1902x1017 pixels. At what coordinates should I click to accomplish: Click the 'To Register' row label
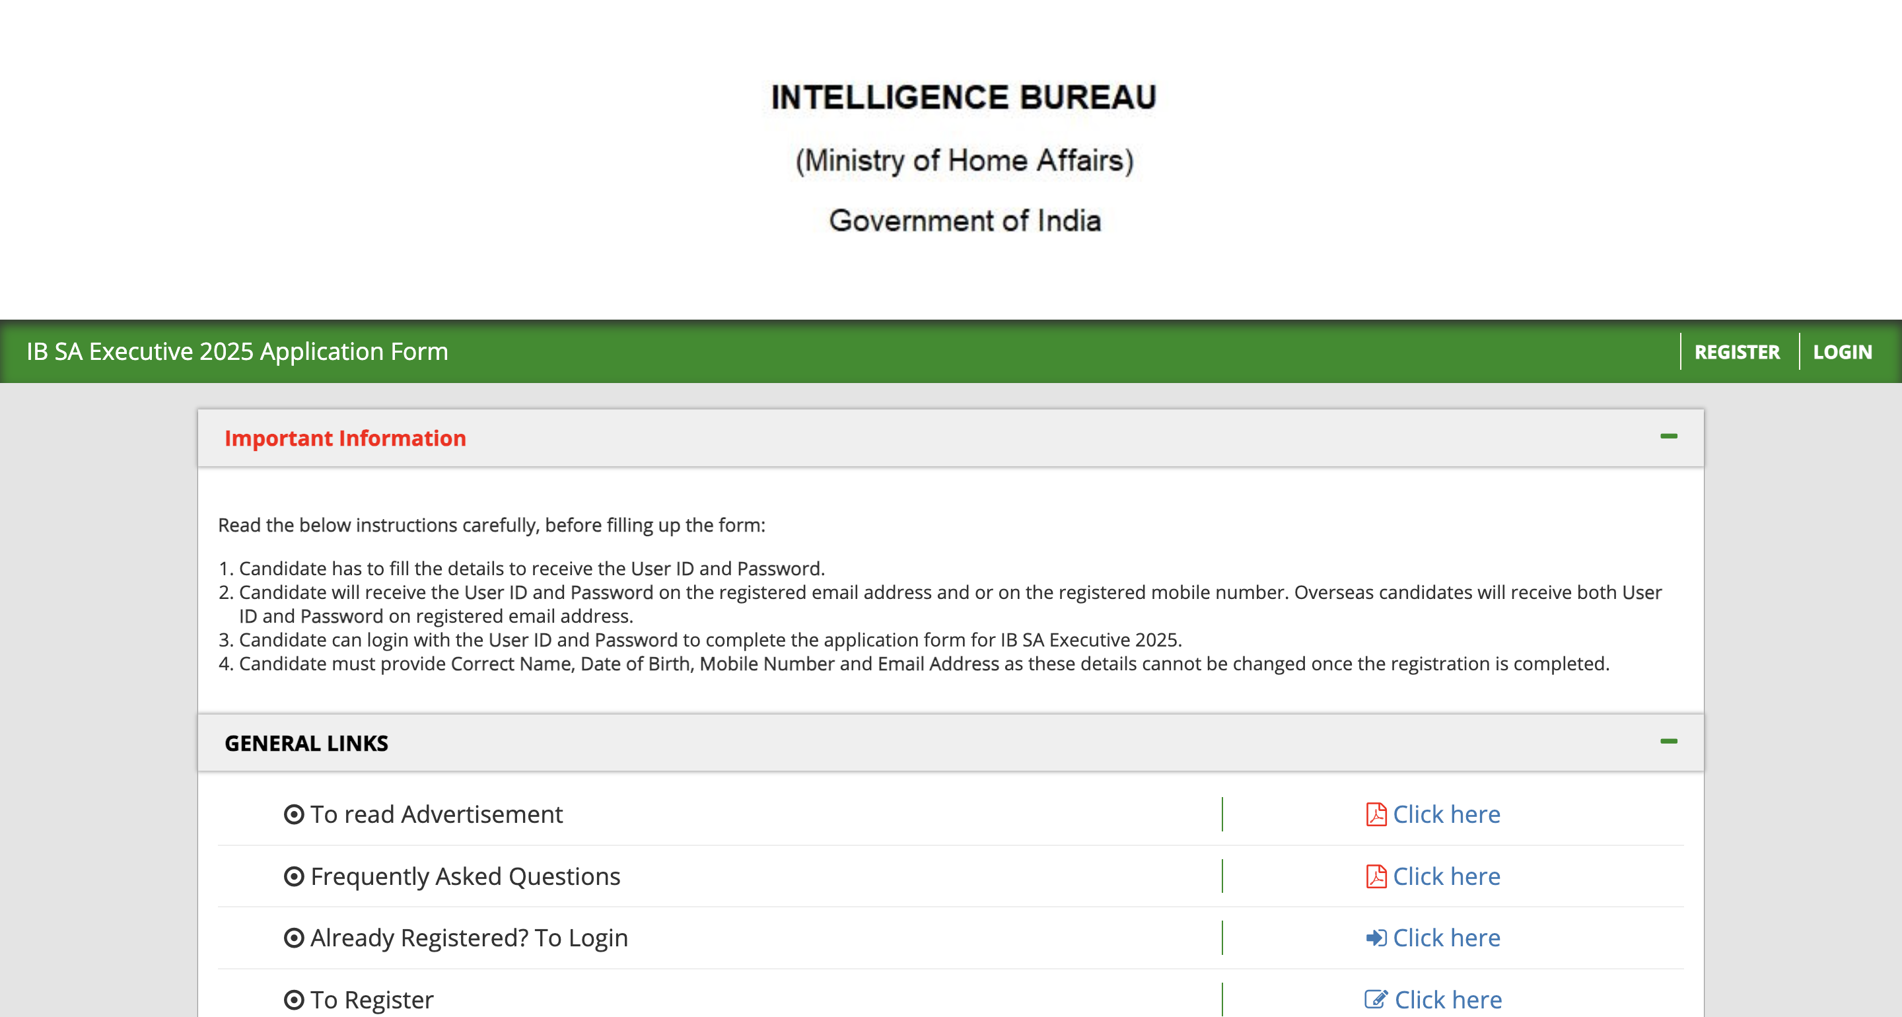coord(371,999)
